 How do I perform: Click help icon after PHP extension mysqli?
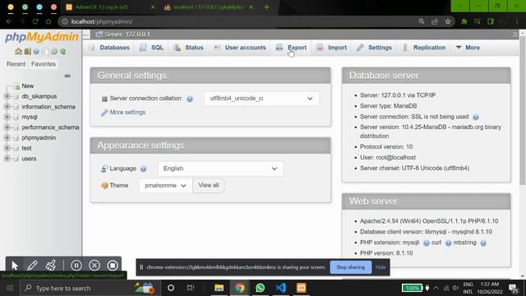[426, 243]
